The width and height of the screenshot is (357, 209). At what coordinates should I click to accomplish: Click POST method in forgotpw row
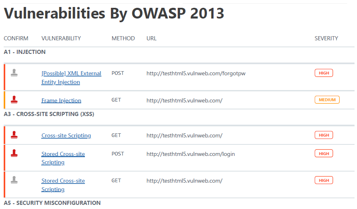click(x=118, y=73)
